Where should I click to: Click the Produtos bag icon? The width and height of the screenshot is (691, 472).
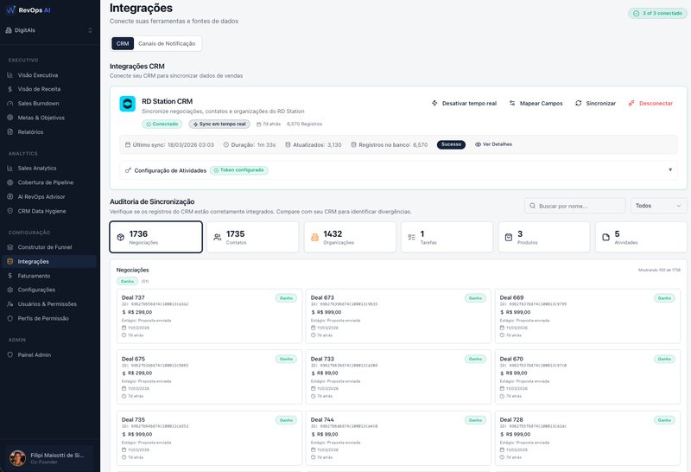point(509,238)
